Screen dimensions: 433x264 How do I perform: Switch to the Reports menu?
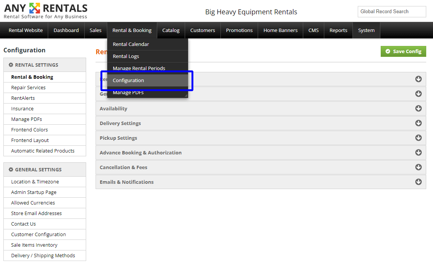338,30
